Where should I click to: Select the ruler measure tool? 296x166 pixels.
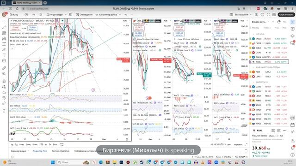tap(4, 68)
